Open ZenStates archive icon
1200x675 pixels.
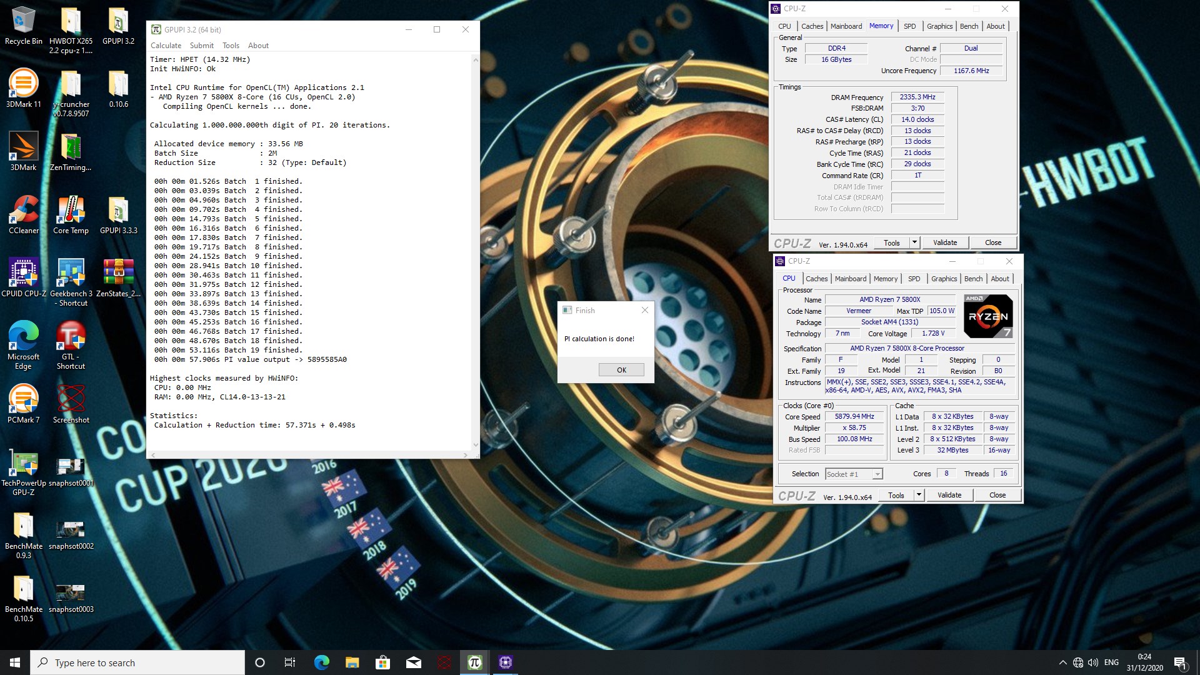118,278
